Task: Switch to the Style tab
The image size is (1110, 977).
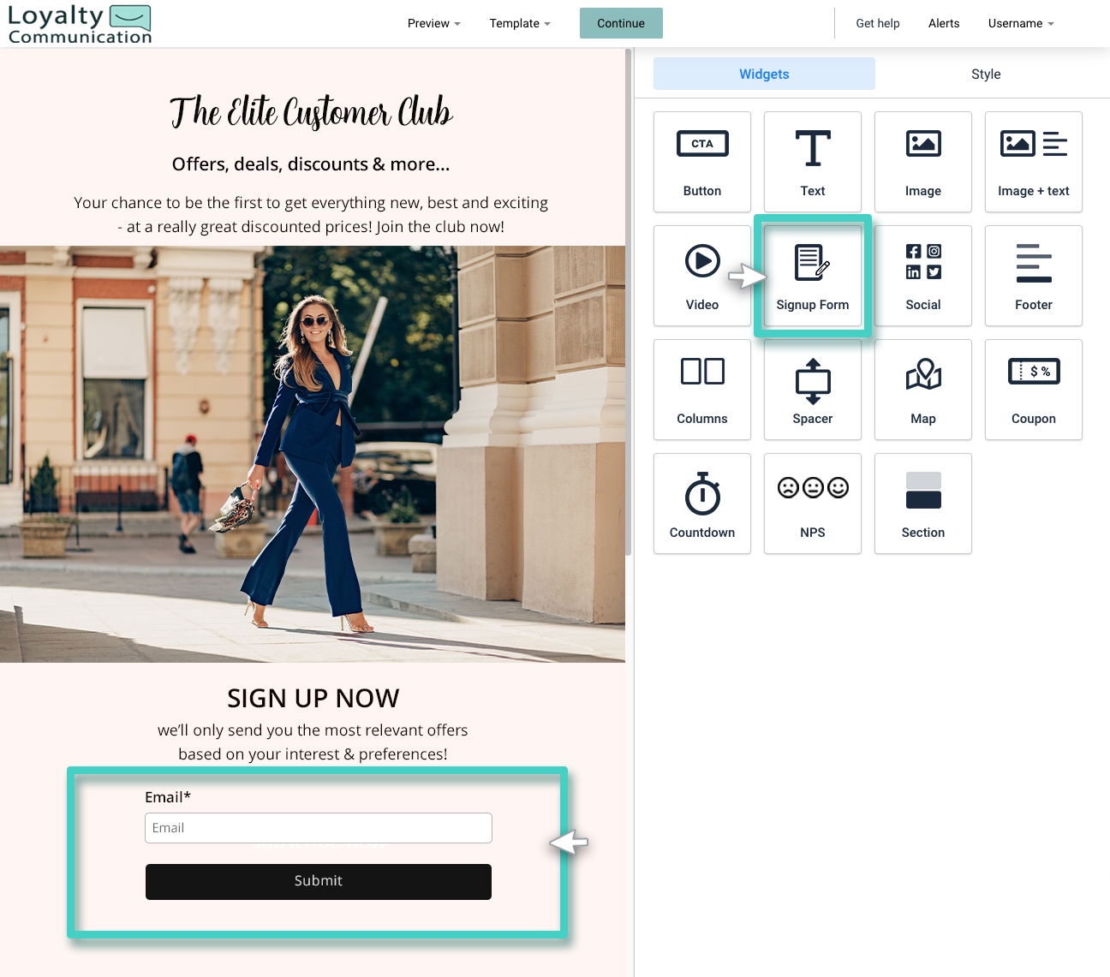Action: click(x=985, y=74)
